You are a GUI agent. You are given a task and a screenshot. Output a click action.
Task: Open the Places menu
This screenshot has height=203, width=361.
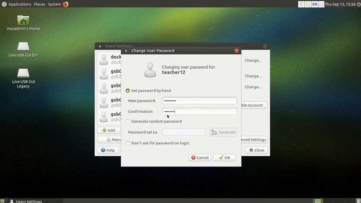[39, 4]
